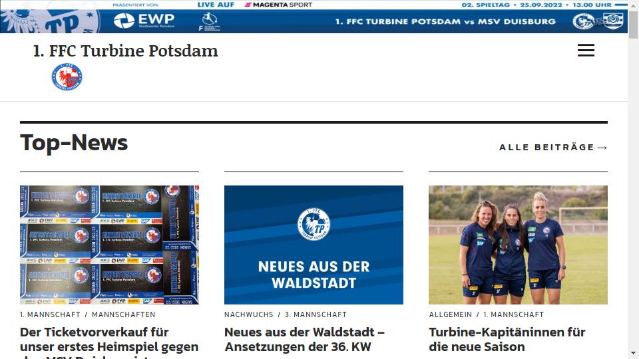Select the 3. Mannschaft category link
Image resolution: width=639 pixels, height=359 pixels.
pos(316,314)
